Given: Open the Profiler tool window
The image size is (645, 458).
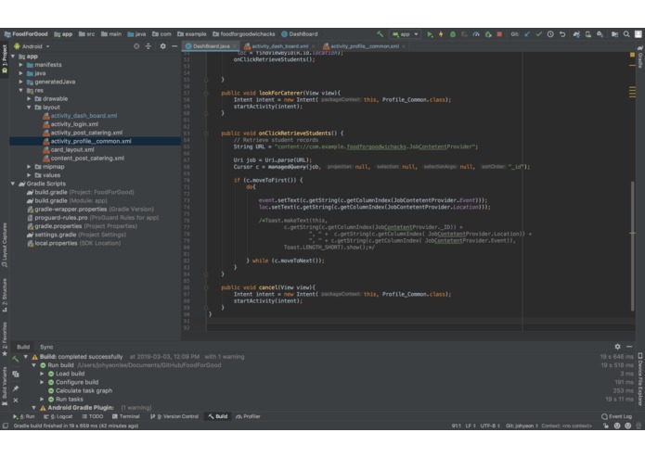Looking at the screenshot, I should 248,416.
